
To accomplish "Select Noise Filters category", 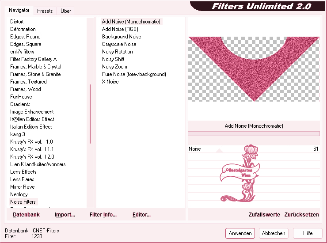I will click(23, 202).
